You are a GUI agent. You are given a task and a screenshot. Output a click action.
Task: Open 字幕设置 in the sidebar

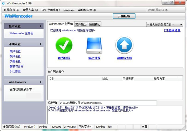pyautogui.click(x=15, y=61)
